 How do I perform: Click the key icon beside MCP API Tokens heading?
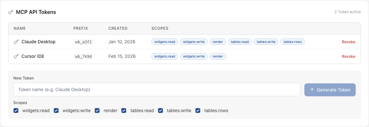pos(11,12)
